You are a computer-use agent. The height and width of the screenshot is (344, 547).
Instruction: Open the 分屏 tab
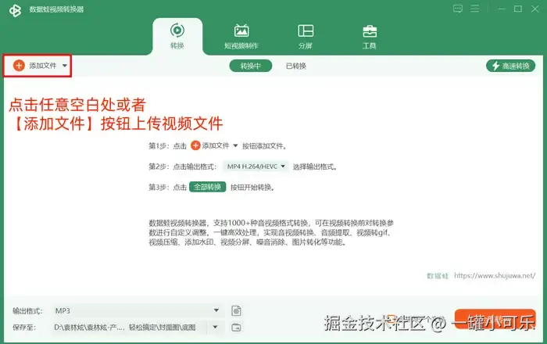306,36
